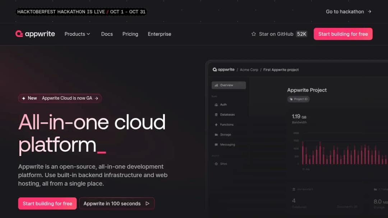This screenshot has width=388, height=218.
Task: Click the Appwrite Project heading
Action: coord(307,90)
